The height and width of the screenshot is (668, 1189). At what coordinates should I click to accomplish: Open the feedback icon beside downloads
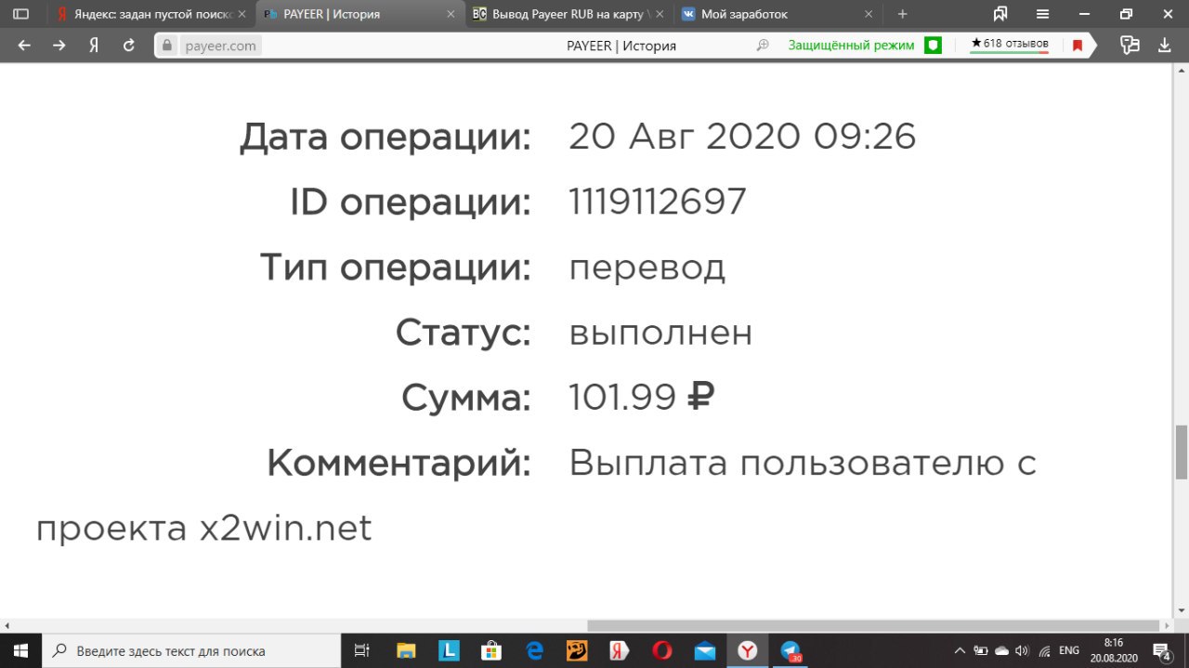(1130, 45)
